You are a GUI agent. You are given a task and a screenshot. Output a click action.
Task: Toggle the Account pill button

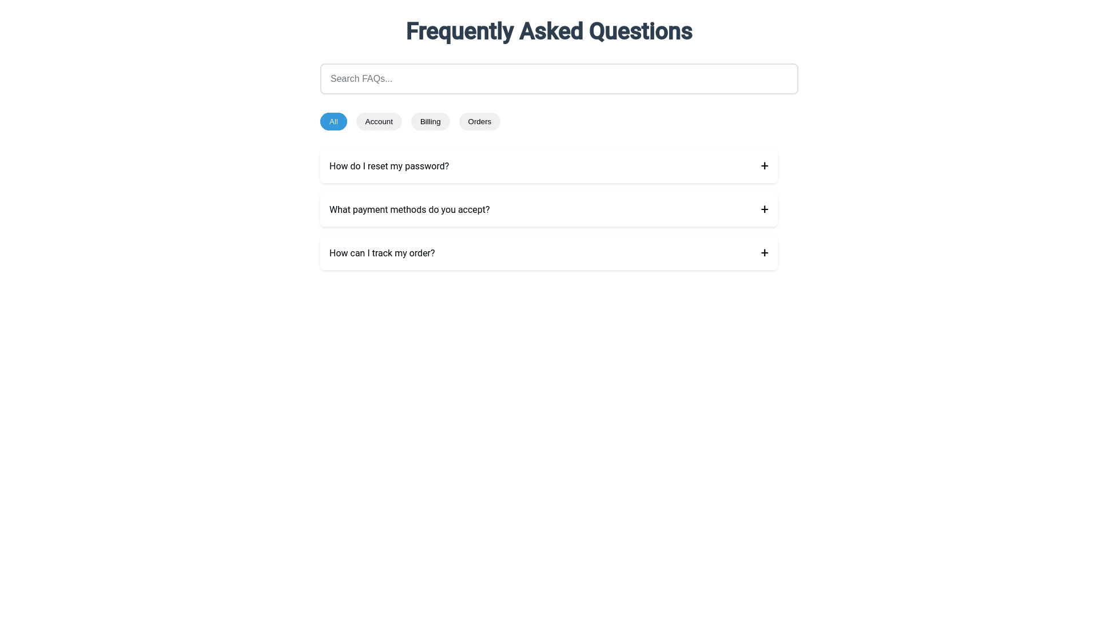379,122
